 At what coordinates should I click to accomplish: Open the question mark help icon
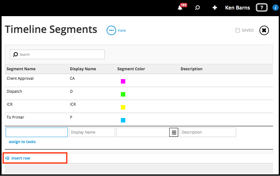click(x=262, y=8)
